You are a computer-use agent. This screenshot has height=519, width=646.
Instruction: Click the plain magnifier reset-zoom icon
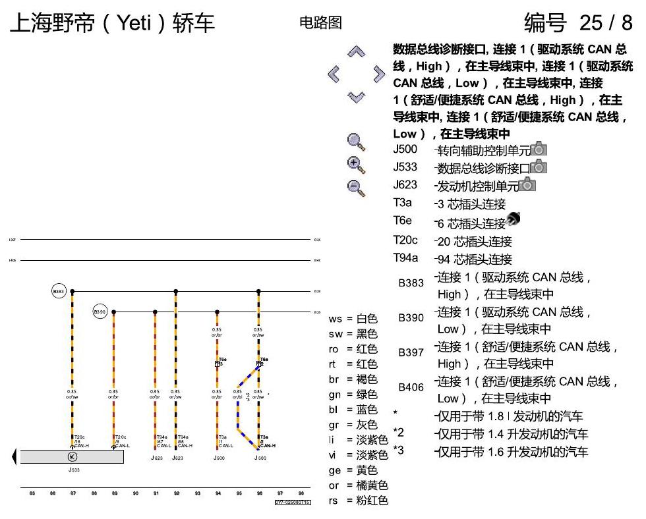[356, 142]
